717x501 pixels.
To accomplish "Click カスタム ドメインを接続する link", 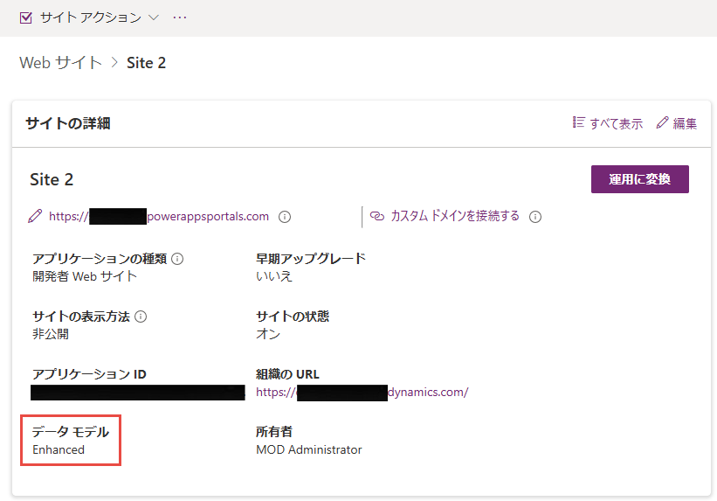I will click(x=455, y=216).
